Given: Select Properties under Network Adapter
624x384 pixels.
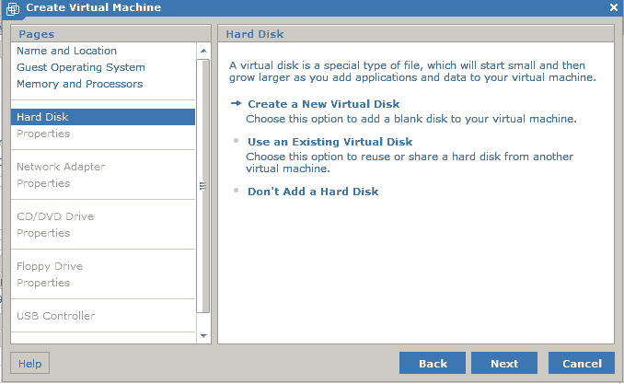Looking at the screenshot, I should tap(43, 183).
